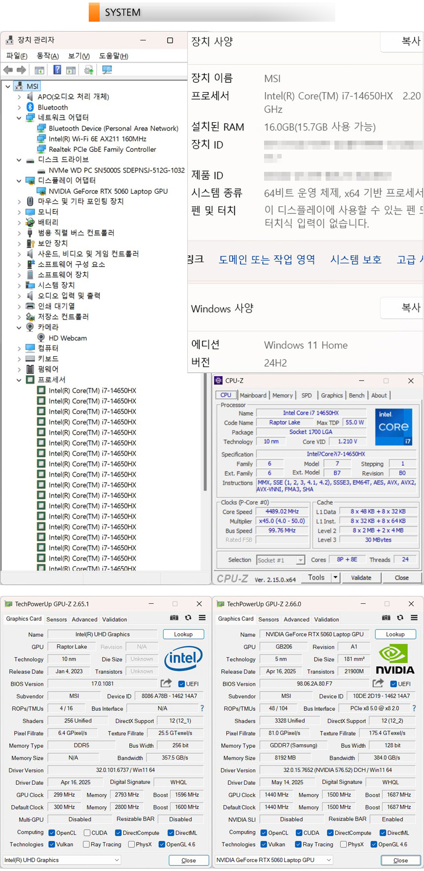
Task: Click the Help icon in Device Manager toolbar
Action: click(57, 70)
